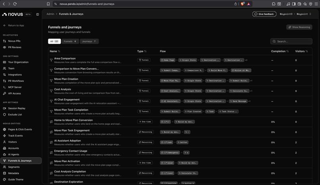Viewport: 320px width, 185px height.
Task: Click the share icon in address bar
Action: (235, 4)
